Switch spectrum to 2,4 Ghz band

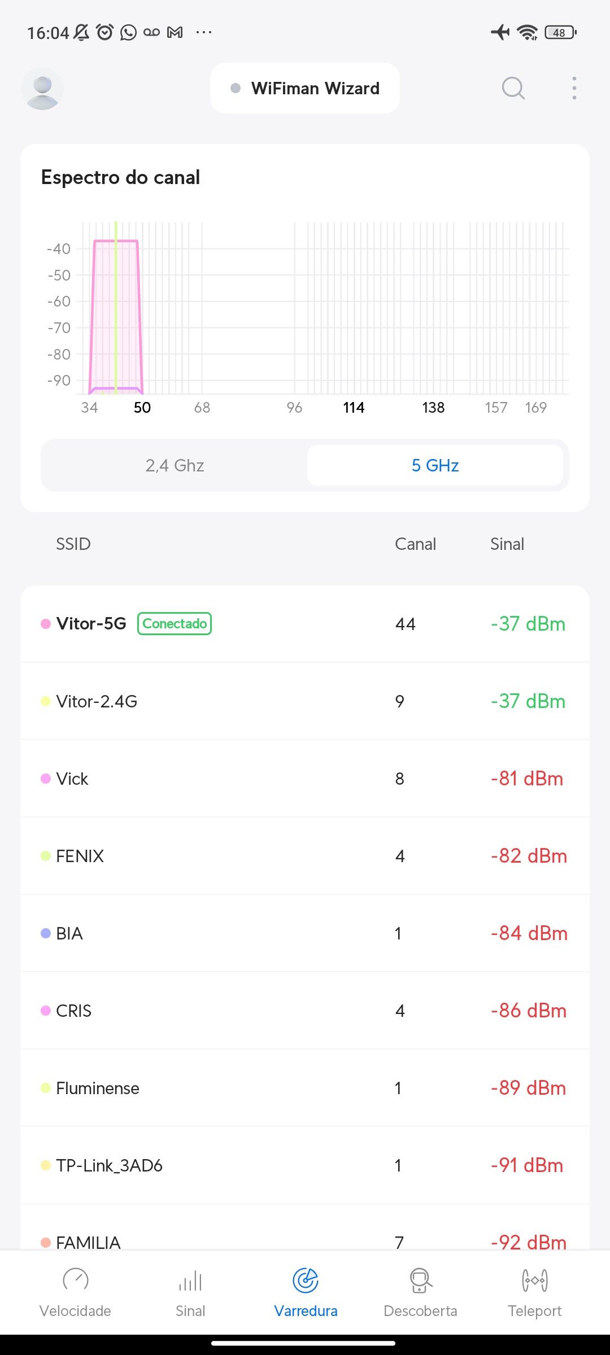click(x=175, y=465)
